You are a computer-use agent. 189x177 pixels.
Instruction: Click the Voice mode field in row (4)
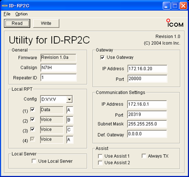coord(52,140)
